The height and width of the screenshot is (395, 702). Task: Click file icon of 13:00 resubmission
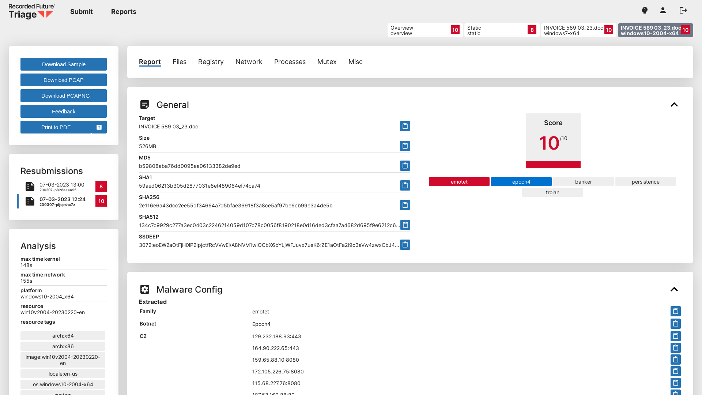click(30, 187)
